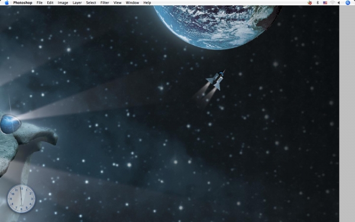Image resolution: width=355 pixels, height=222 pixels.
Task: Open the Window menu
Action: pyautogui.click(x=133, y=3)
